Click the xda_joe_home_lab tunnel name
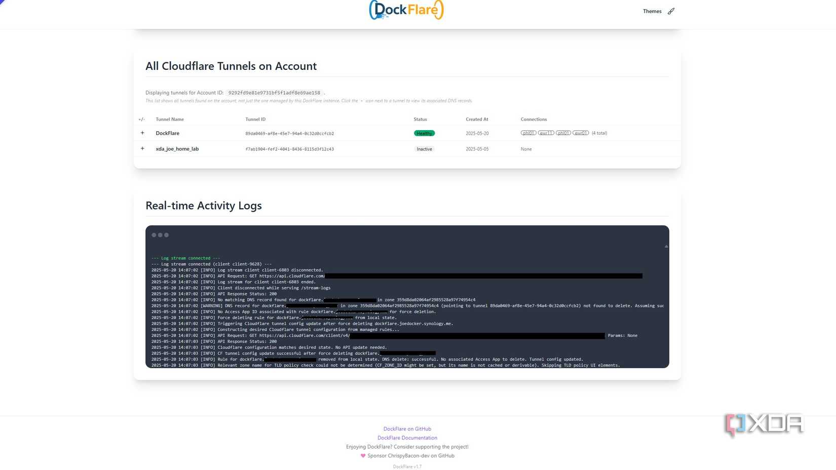Screen dimensions: 836x470 click(x=177, y=148)
